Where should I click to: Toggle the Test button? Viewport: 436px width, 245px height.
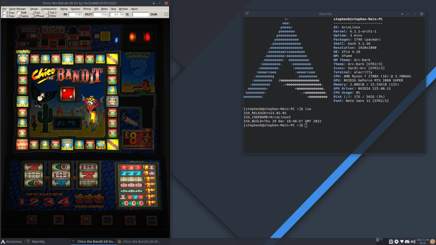32,13
